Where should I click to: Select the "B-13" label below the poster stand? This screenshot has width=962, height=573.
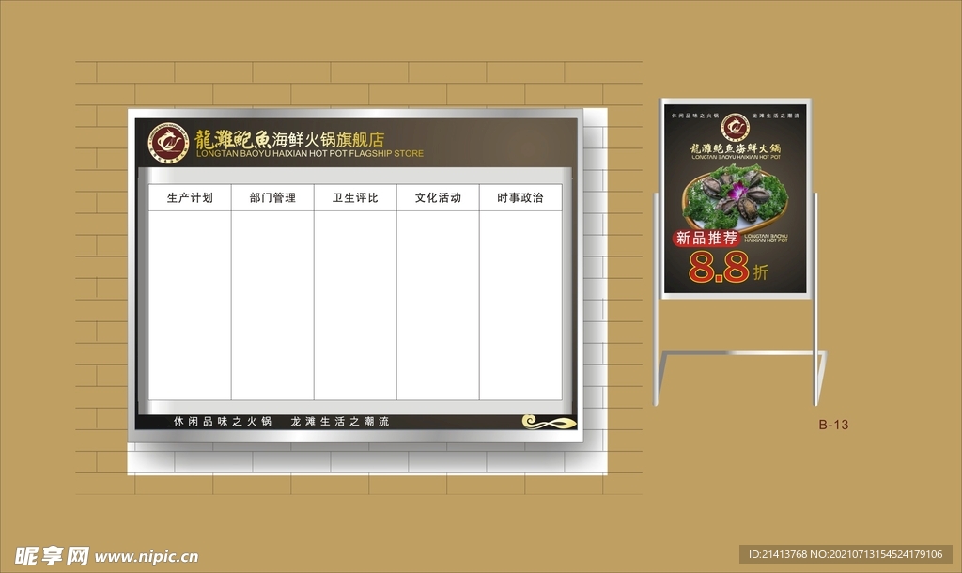(834, 425)
